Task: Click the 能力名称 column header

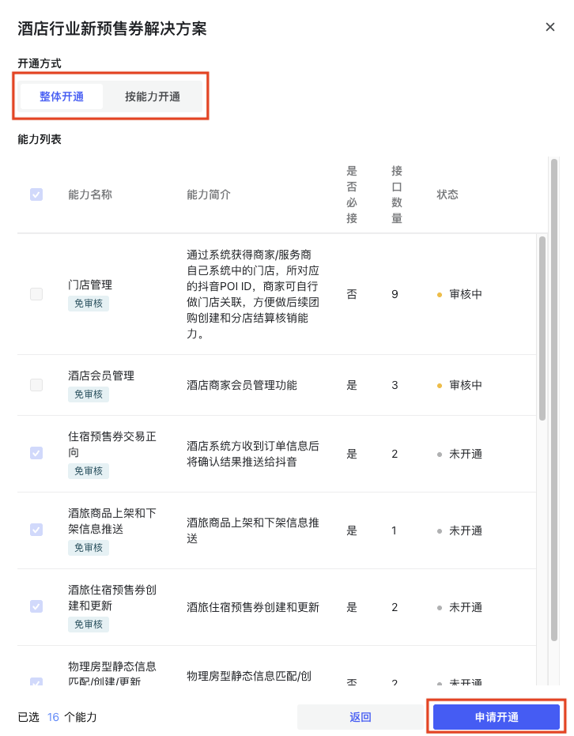Action: 90,194
